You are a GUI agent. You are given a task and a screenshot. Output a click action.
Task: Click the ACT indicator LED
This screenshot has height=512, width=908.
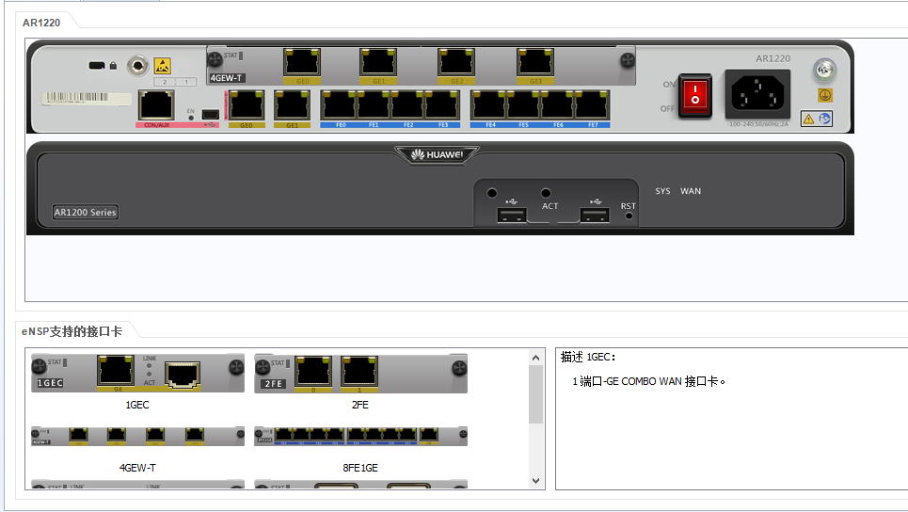[x=546, y=193]
